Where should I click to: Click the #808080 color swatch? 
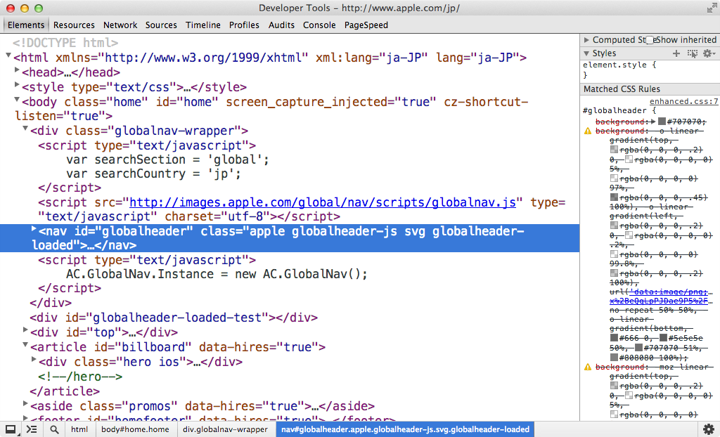click(x=614, y=357)
